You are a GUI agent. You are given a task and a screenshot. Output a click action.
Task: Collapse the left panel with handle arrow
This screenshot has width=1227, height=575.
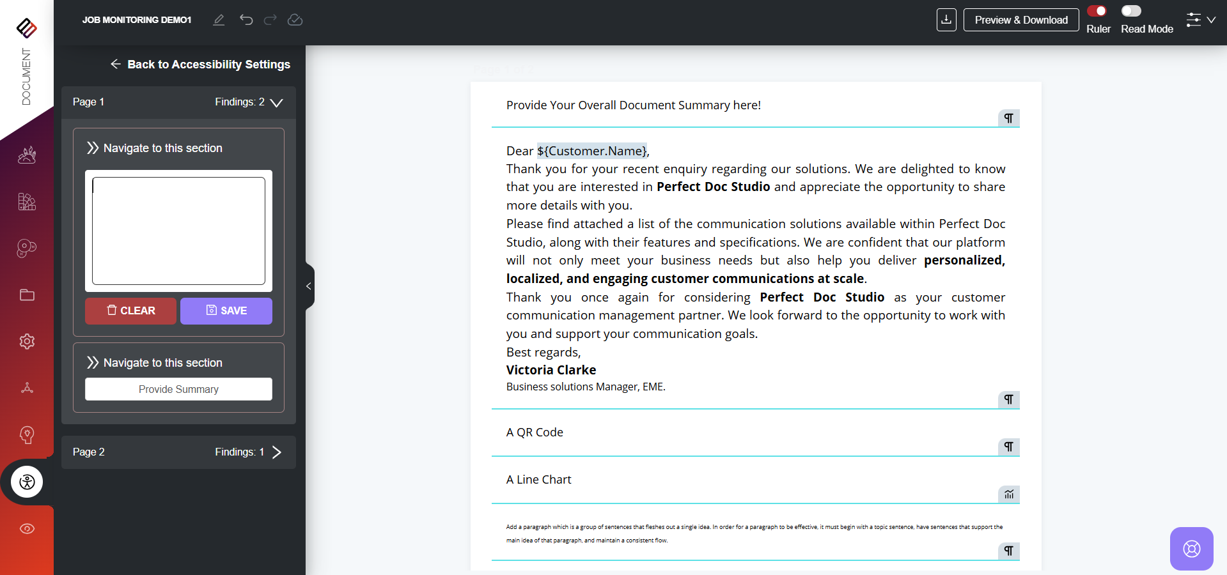click(309, 286)
